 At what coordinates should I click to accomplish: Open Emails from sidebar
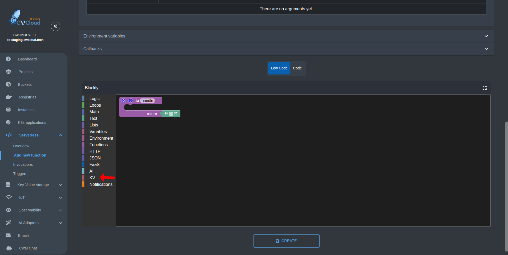[24, 235]
